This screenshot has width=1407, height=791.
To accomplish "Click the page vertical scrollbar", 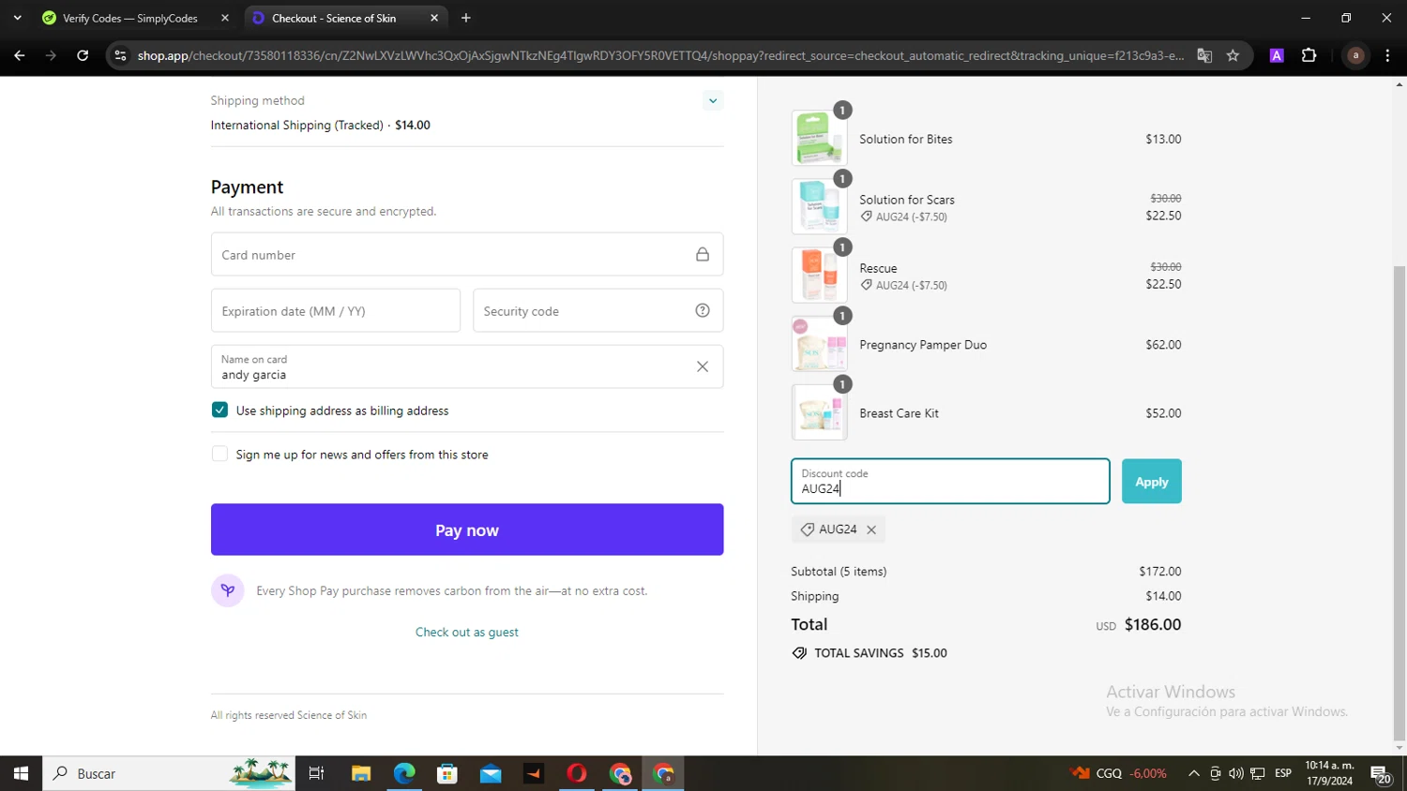I will 1399,502.
